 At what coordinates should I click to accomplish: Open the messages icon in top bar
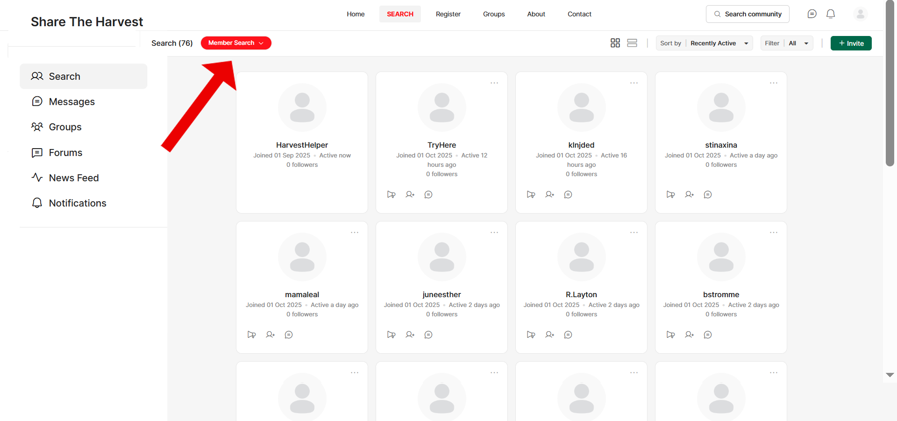(x=812, y=14)
